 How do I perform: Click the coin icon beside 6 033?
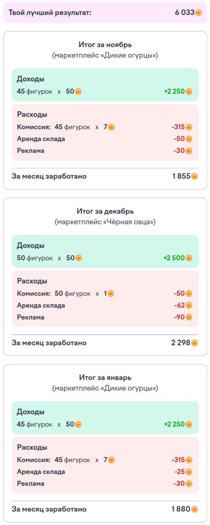pos(199,13)
